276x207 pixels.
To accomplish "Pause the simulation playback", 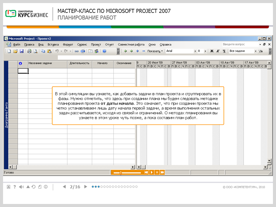I will point(157,172).
